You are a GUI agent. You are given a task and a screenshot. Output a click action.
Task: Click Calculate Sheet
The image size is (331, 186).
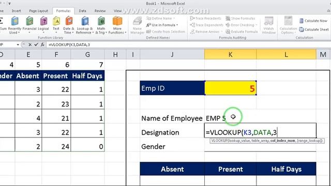pos(314,29)
